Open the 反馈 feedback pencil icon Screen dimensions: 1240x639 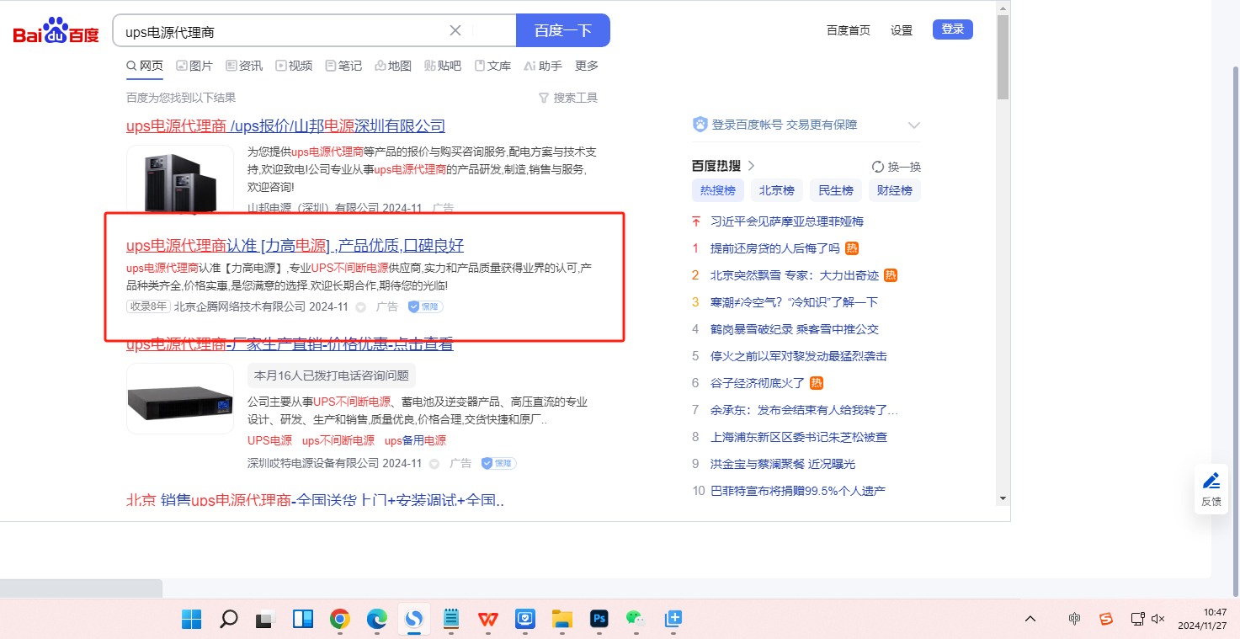[1211, 482]
